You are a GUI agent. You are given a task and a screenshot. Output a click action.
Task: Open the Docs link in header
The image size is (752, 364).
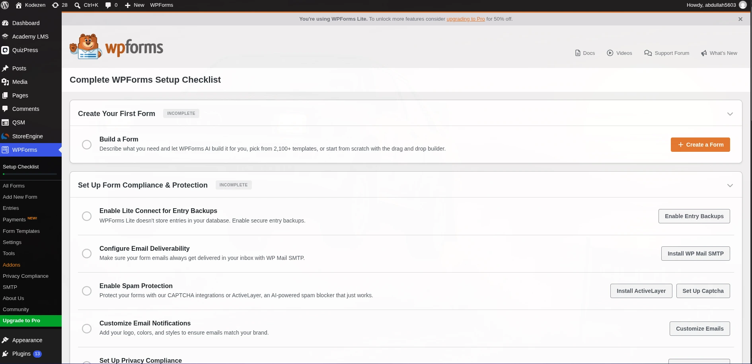tap(585, 53)
